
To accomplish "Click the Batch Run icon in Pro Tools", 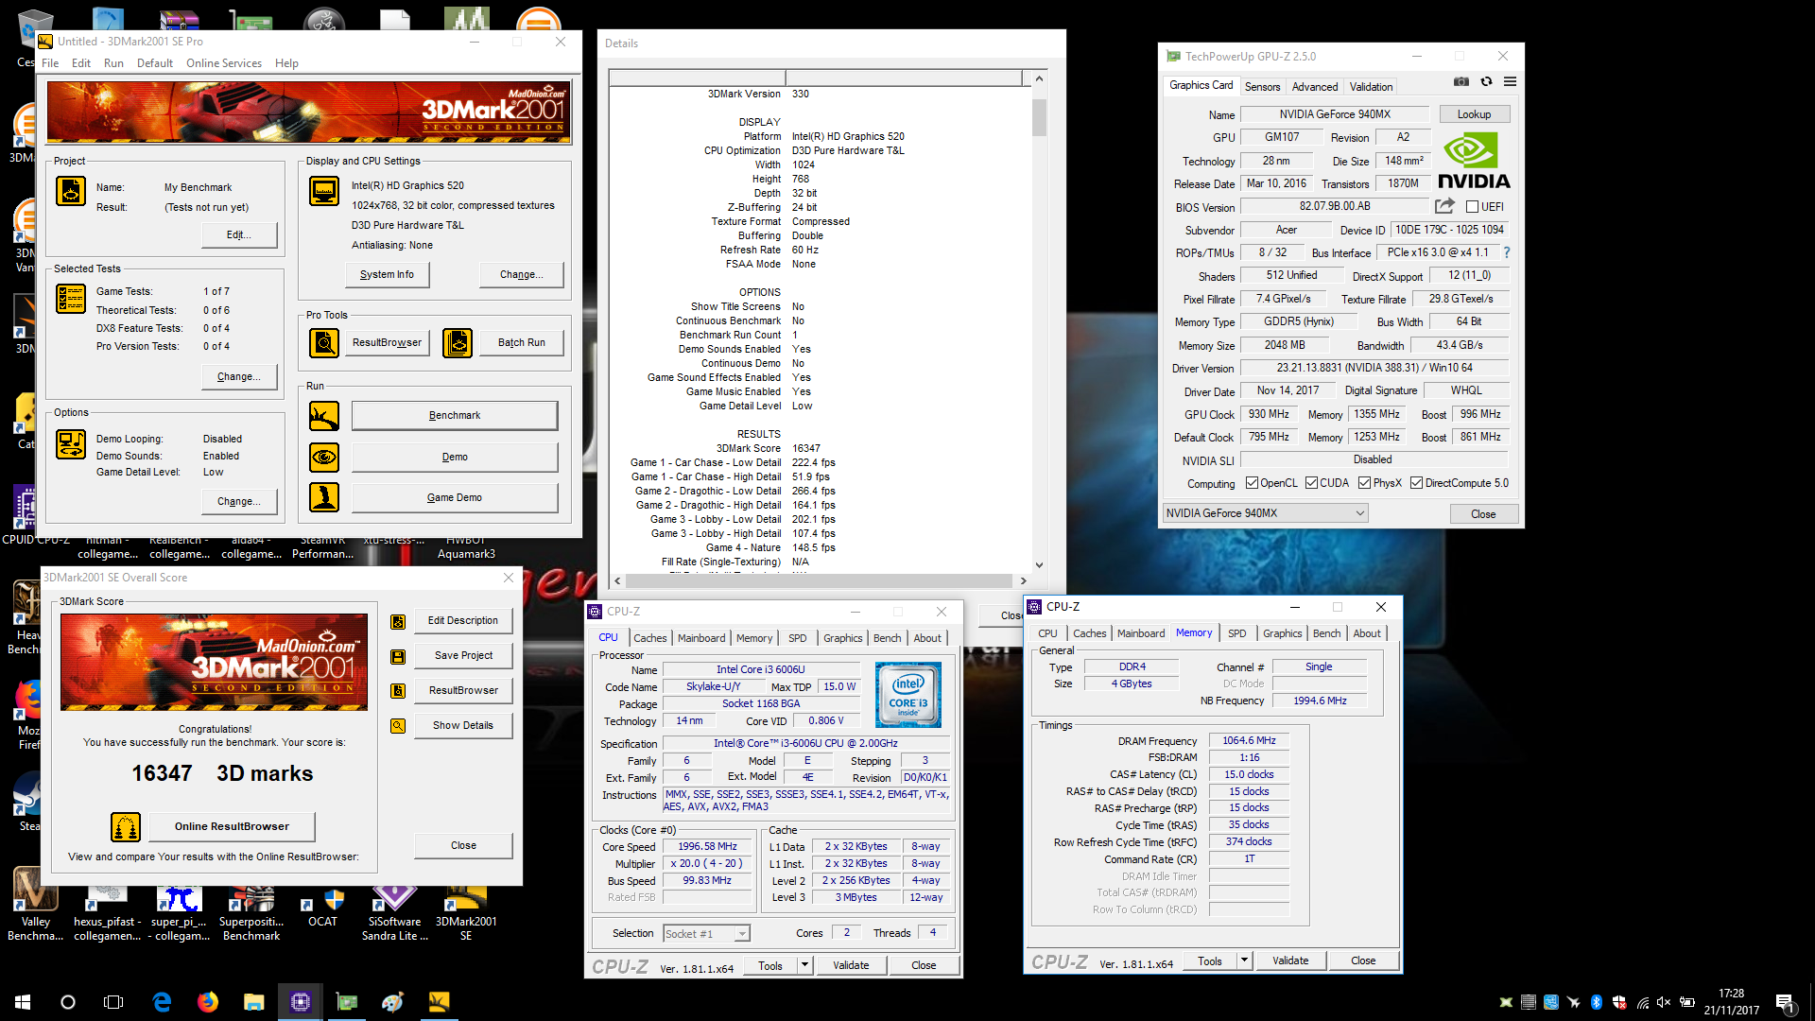I will click(458, 342).
